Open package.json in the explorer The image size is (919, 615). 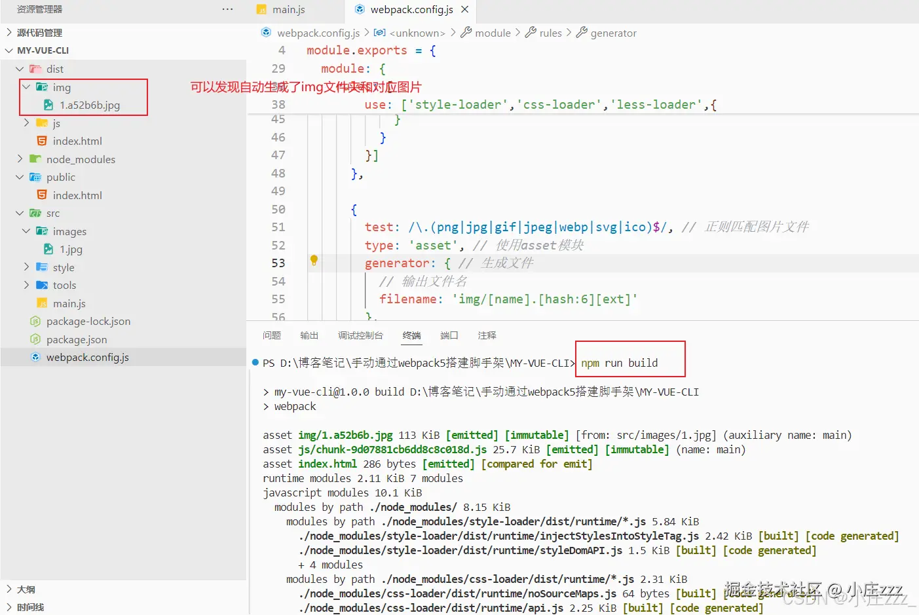77,339
